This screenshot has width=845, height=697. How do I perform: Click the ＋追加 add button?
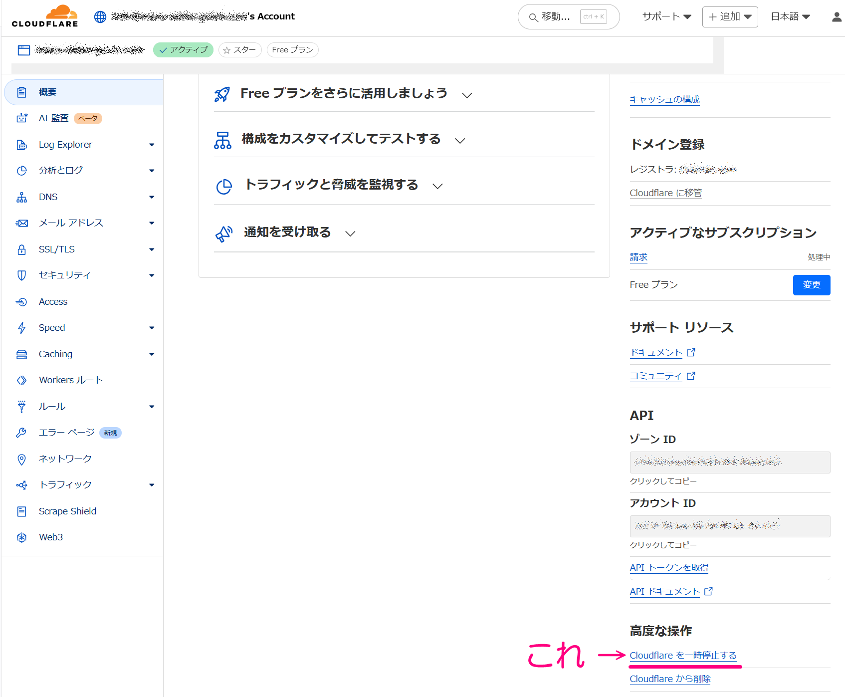click(730, 16)
